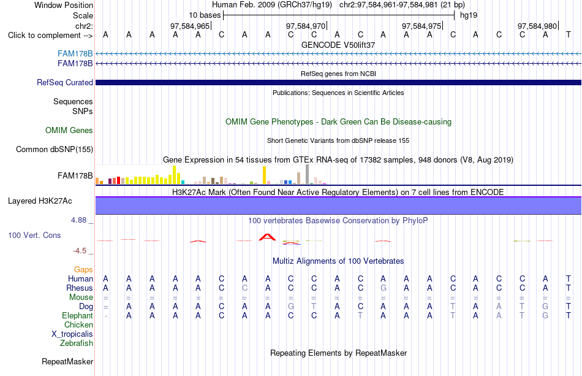Click the hg19 label beside the scale bar

[469, 15]
